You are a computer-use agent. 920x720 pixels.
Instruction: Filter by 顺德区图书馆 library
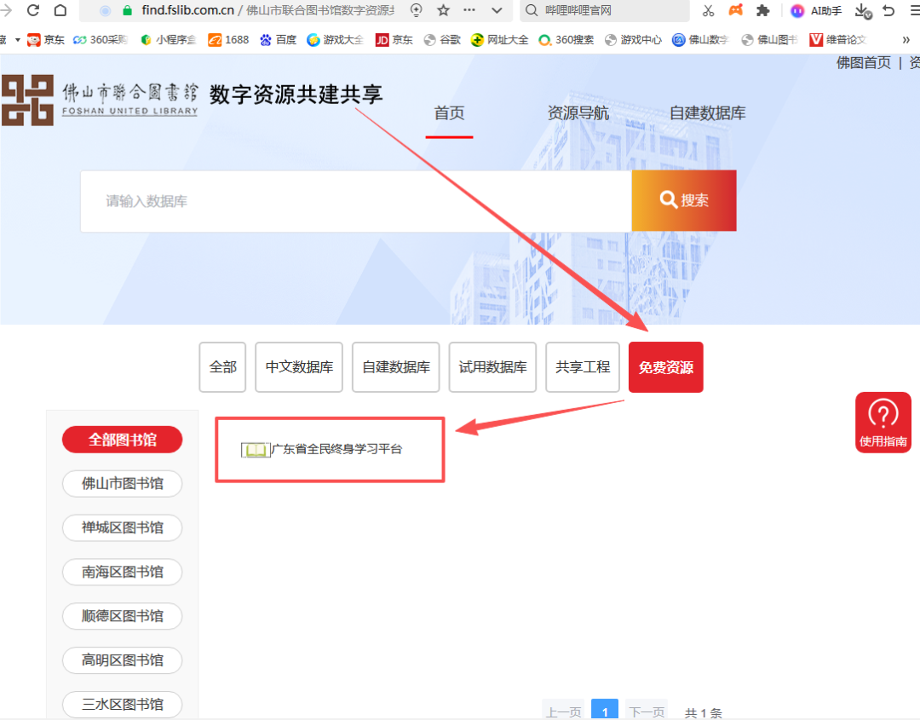[x=122, y=616]
